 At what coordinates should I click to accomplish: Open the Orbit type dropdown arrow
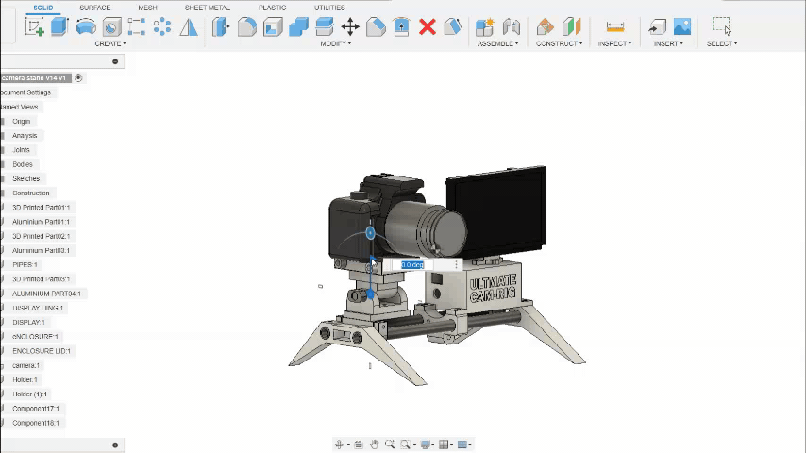[x=348, y=445]
